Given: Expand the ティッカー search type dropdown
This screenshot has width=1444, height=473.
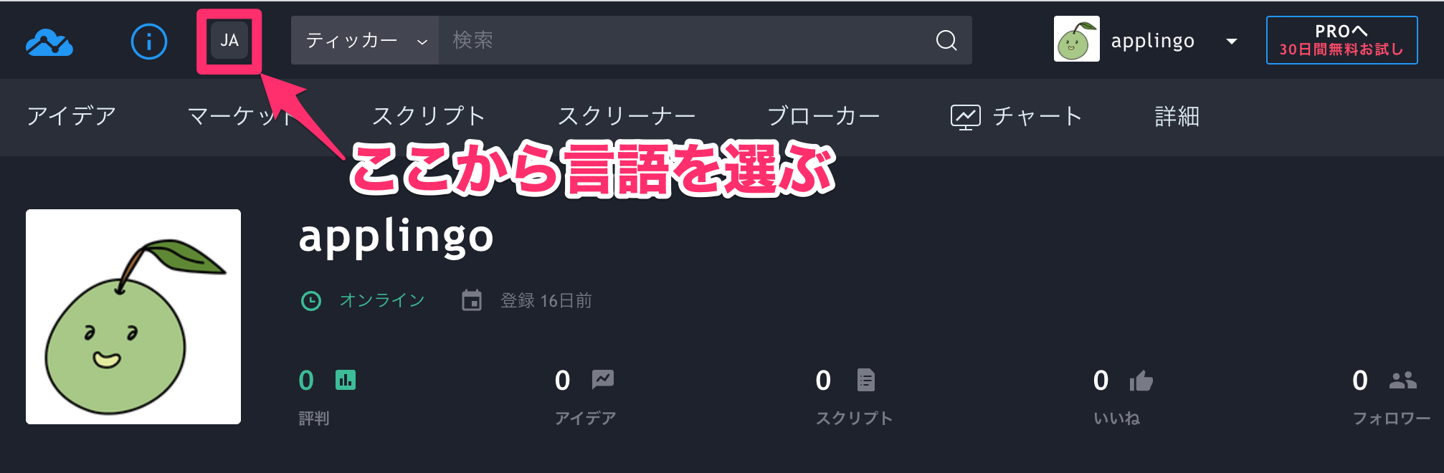Looking at the screenshot, I should tap(365, 40).
